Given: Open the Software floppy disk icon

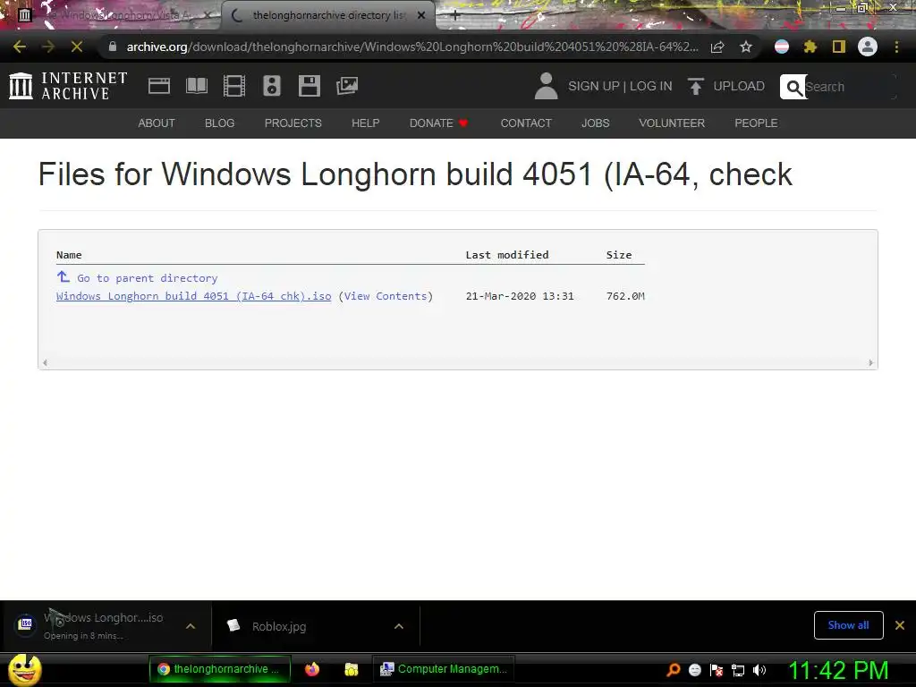Looking at the screenshot, I should [309, 86].
